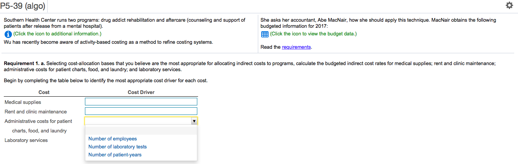This screenshot has height=164, width=518.
Task: Click the 'Click the icon to view the budget data' text
Action: click(313, 34)
